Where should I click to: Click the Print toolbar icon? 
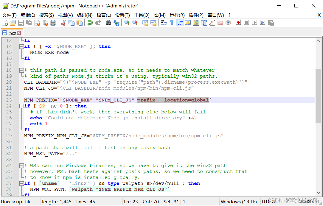pos(53,23)
